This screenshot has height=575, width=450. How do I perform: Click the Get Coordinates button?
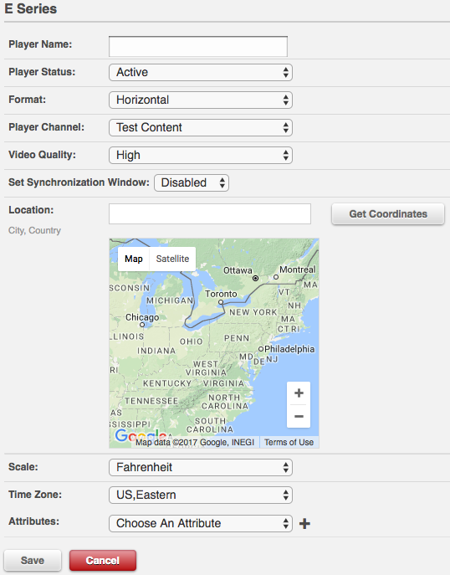pyautogui.click(x=388, y=213)
